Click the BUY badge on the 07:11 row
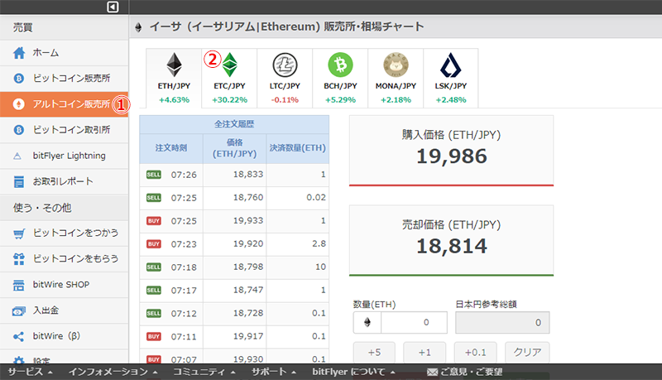662x380 pixels. [154, 336]
